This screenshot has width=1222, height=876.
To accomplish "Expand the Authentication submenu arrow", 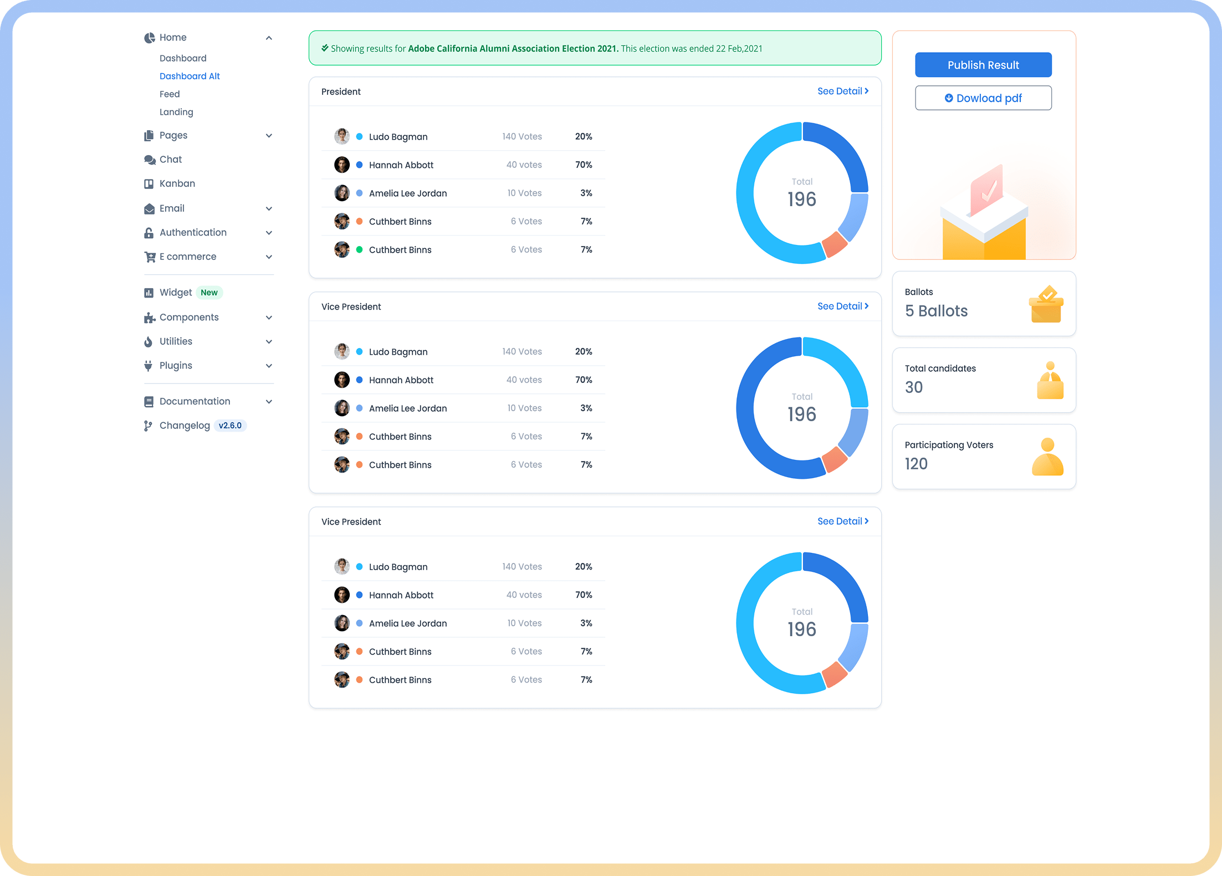I will (269, 233).
